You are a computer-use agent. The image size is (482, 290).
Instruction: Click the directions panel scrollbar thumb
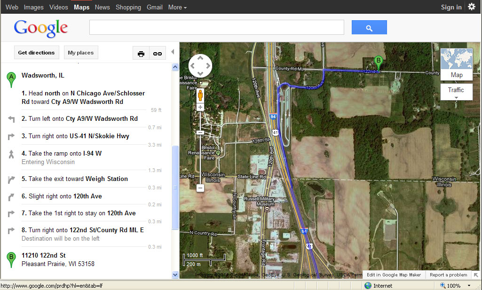pyautogui.click(x=175, y=188)
